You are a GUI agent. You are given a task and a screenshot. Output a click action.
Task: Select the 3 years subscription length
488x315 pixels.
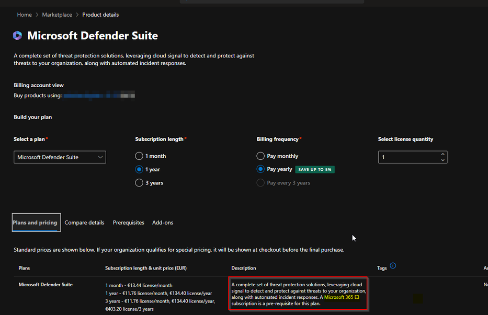click(x=139, y=182)
